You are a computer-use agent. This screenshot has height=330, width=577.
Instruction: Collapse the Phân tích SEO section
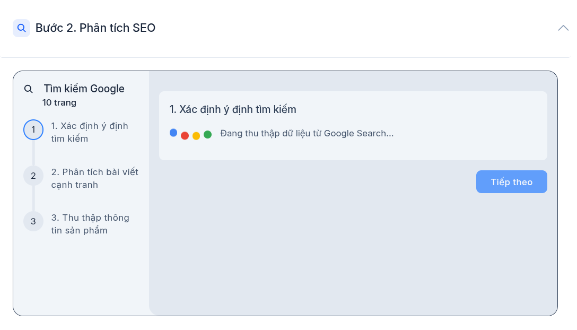tap(563, 28)
